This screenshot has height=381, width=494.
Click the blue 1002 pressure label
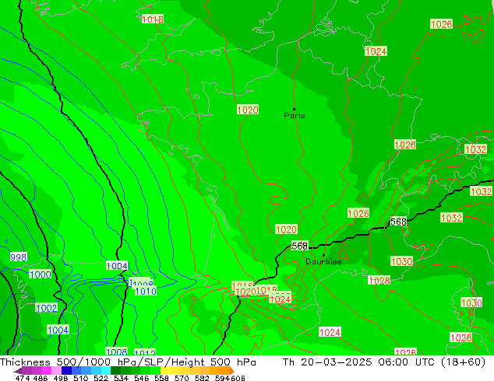(x=46, y=308)
